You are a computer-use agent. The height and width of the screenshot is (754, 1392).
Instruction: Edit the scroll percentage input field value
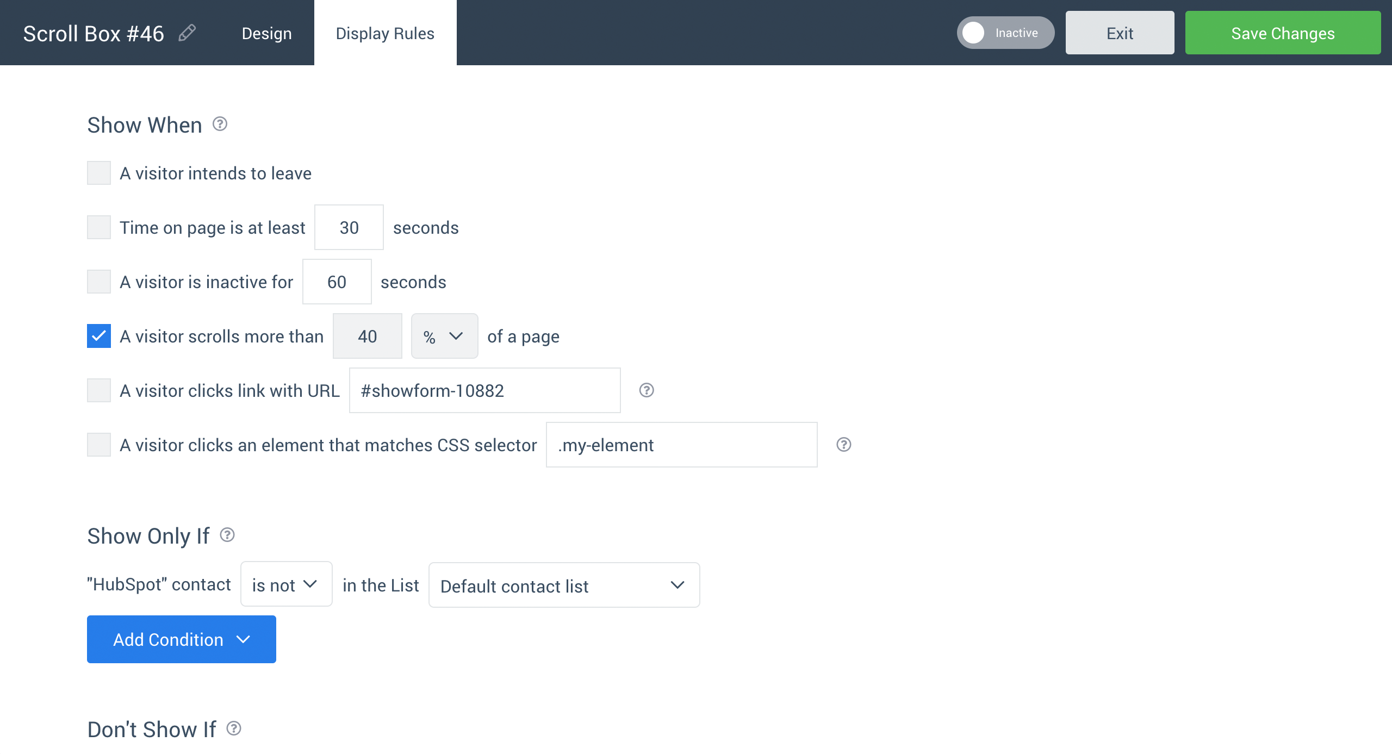tap(369, 336)
